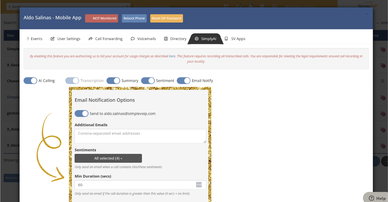Open the All selected (4) sentiments dropdown
This screenshot has width=388, height=202.
point(108,158)
